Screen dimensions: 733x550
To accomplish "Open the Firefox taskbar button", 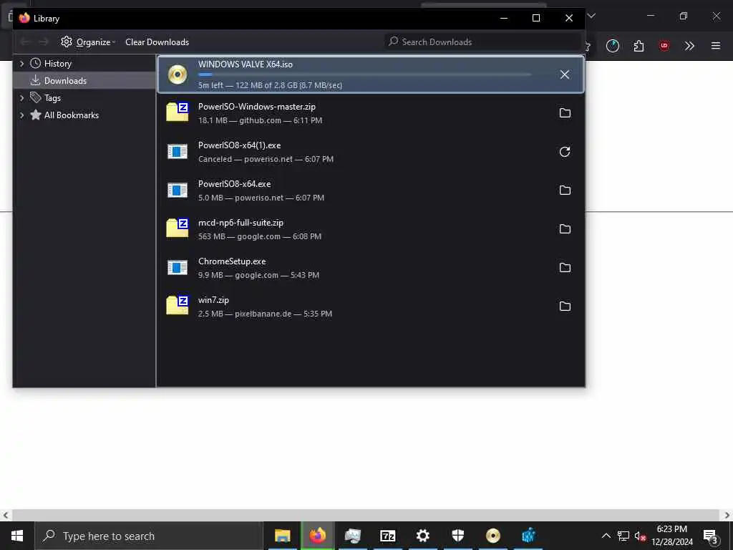I will [317, 536].
